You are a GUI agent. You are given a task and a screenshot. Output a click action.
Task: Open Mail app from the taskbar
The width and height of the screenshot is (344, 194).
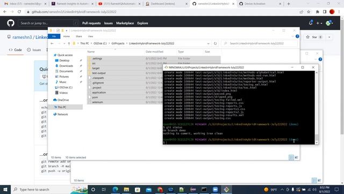(149, 189)
